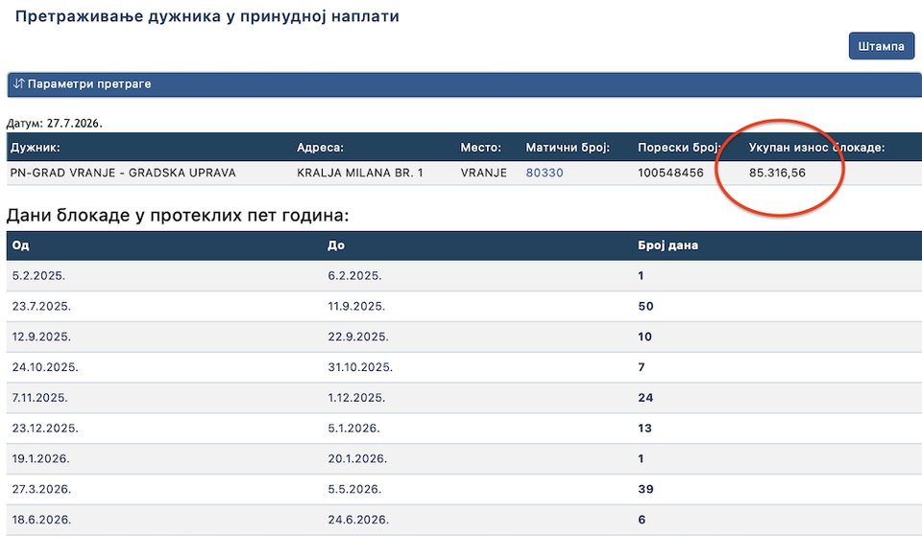The width and height of the screenshot is (922, 537).
Task: Click the Од column header
Action: (x=20, y=245)
